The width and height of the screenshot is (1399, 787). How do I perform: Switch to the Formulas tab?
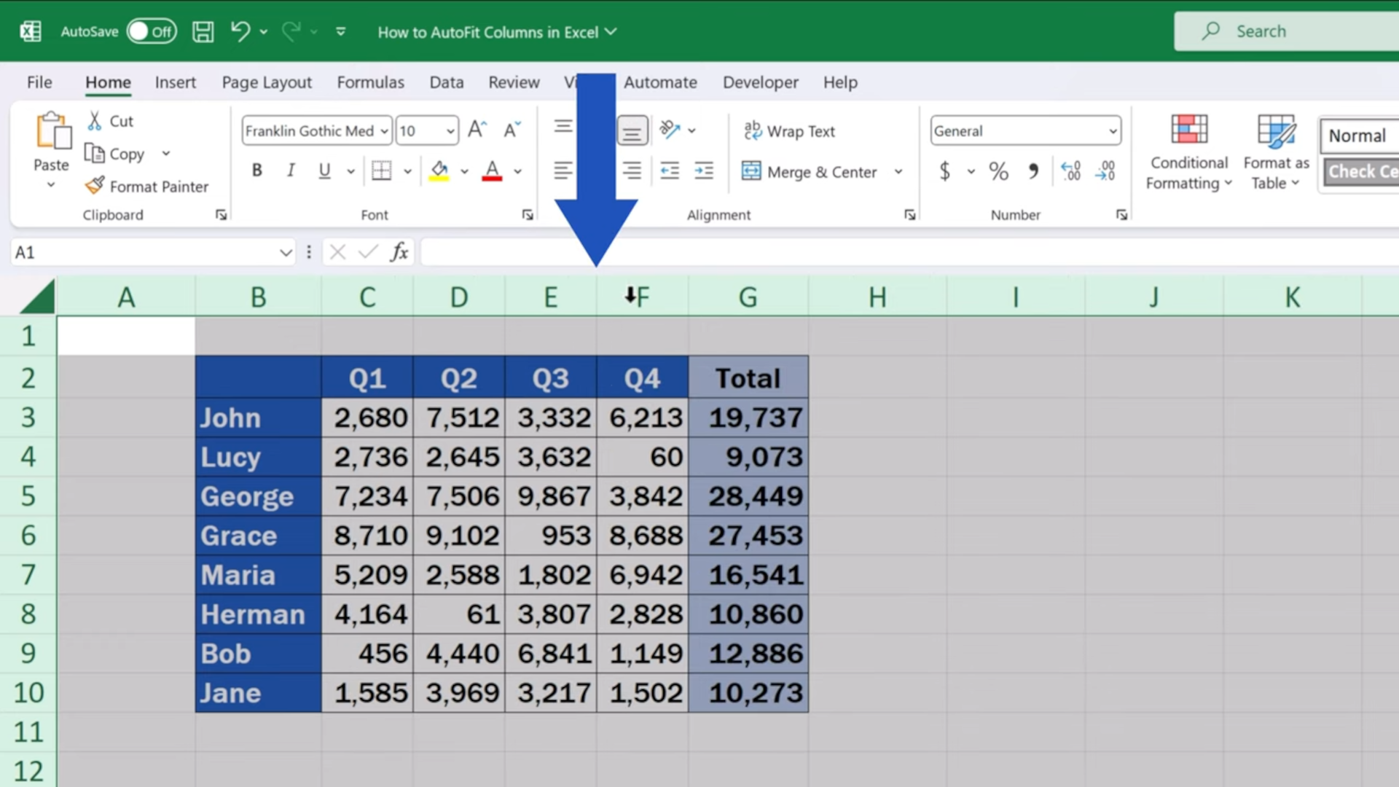pos(370,82)
